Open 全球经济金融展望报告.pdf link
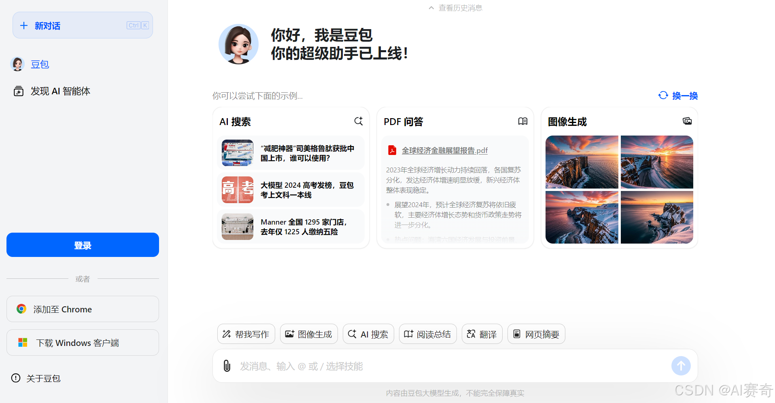The height and width of the screenshot is (403, 775). (x=444, y=151)
